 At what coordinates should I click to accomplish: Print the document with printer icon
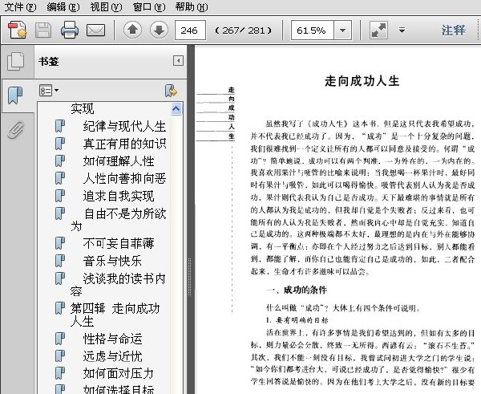69,30
